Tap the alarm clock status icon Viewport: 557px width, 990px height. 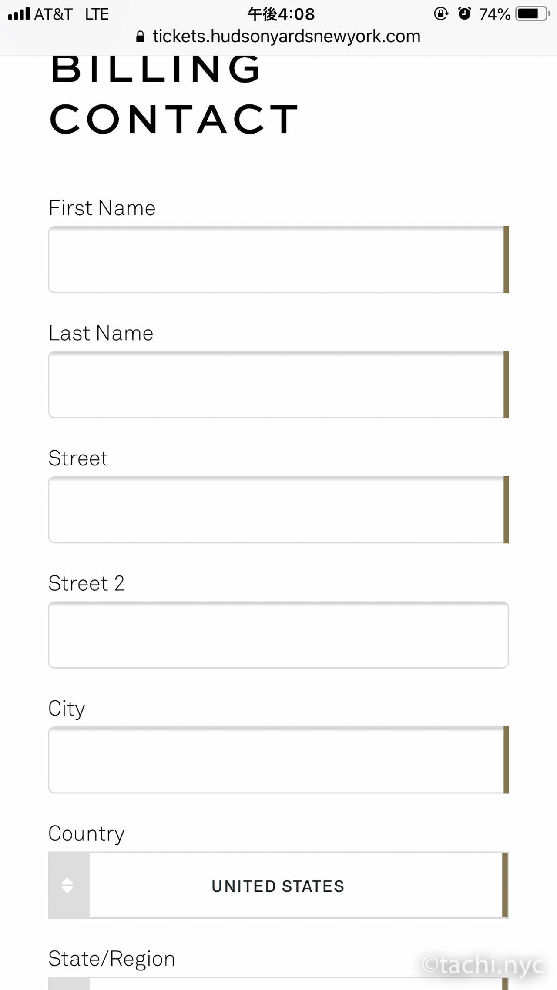(x=464, y=14)
